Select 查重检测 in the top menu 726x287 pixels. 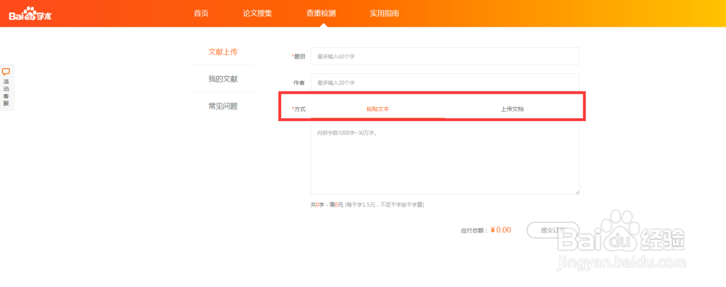[321, 13]
